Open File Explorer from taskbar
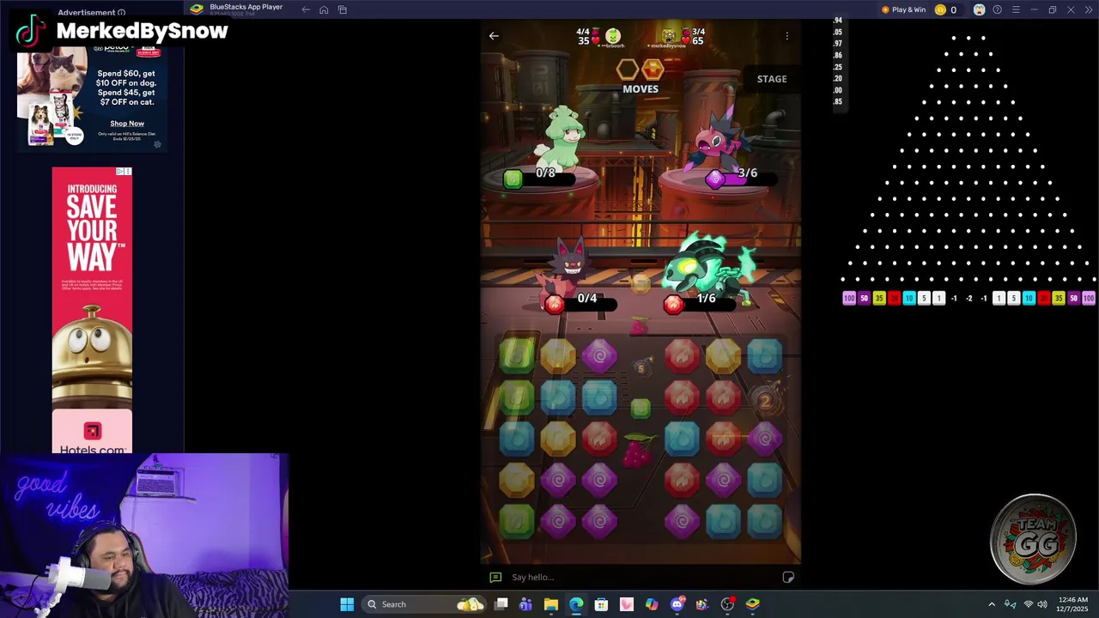 tap(551, 604)
